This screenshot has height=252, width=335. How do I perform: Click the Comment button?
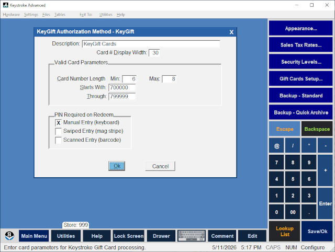click(x=222, y=236)
